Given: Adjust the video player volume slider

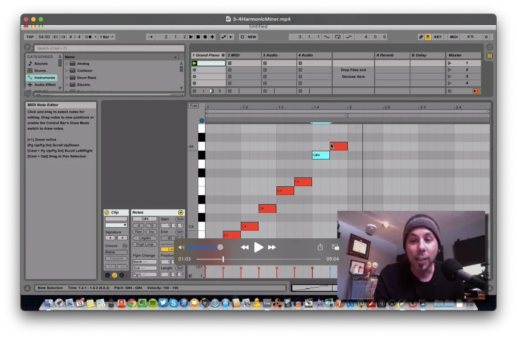Looking at the screenshot, I should tap(205, 247).
